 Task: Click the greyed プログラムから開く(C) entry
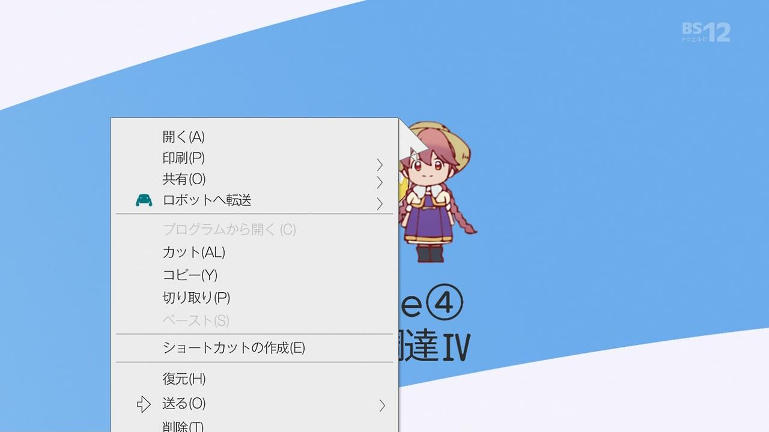click(x=255, y=229)
